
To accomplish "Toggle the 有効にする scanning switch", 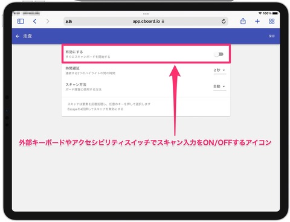I will pos(219,54).
